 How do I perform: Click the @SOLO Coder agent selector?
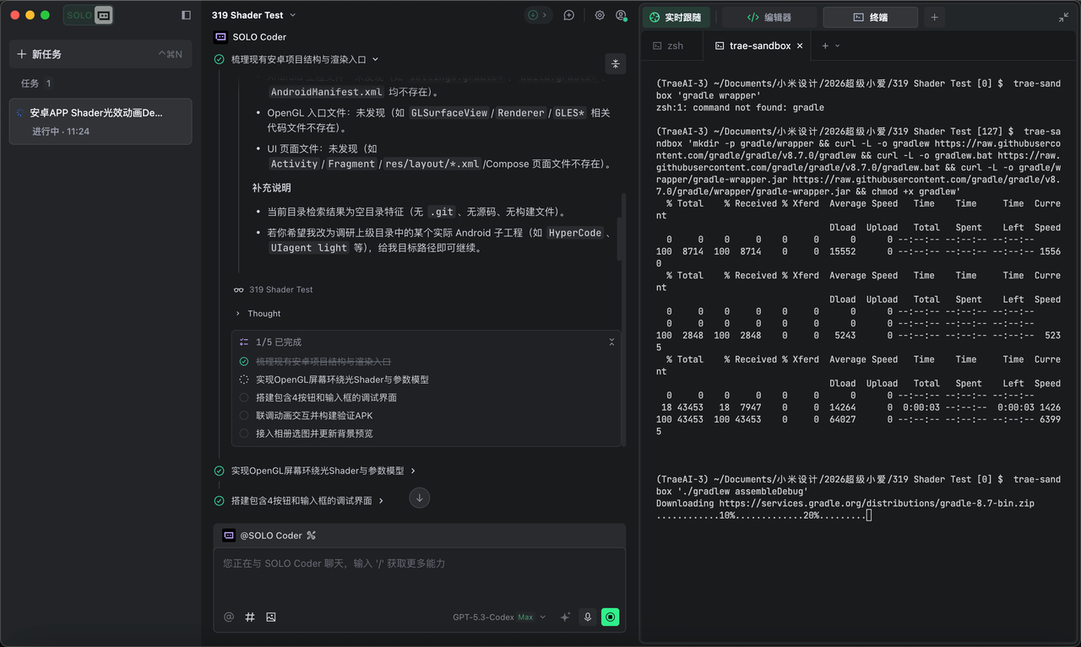point(264,535)
